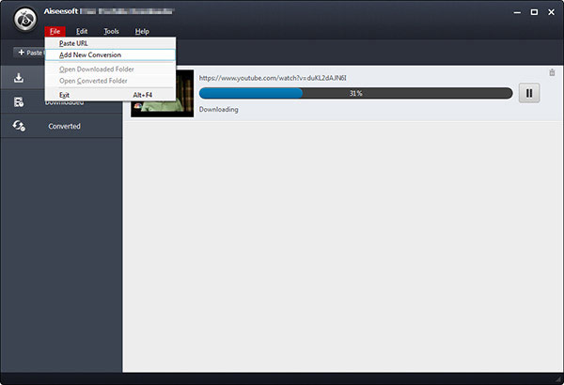Screen dimensions: 564x385
Task: Open the Edit menu
Action: tap(82, 31)
